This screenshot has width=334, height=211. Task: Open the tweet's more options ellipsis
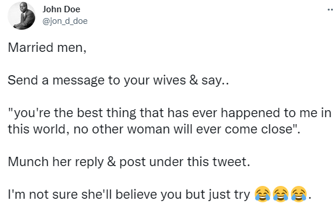(x=331, y=9)
